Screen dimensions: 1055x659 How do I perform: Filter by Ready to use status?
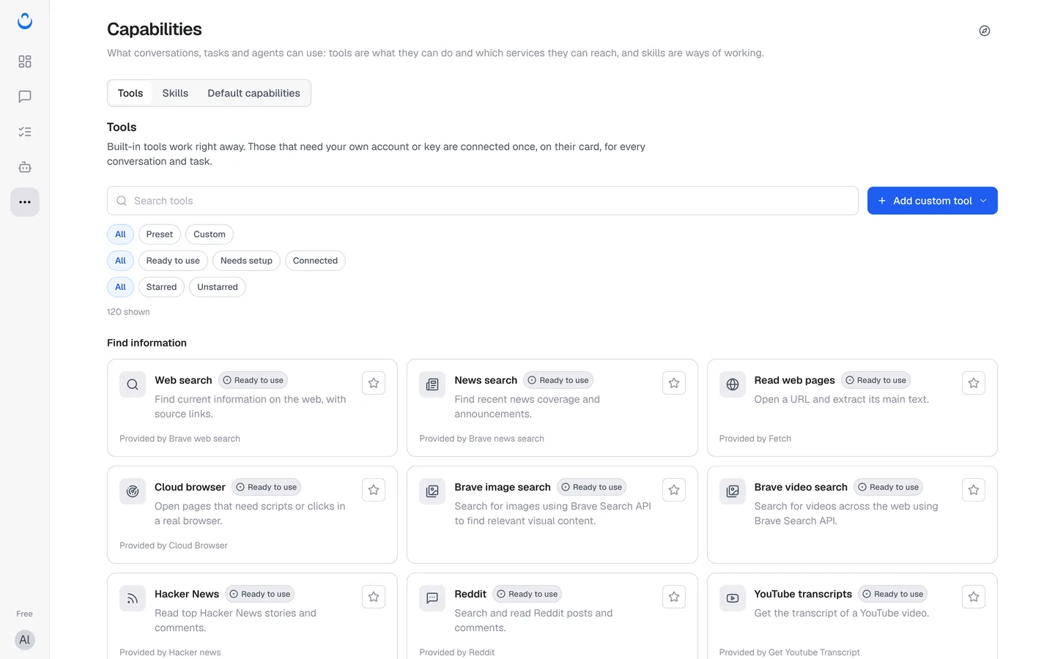[x=173, y=261]
